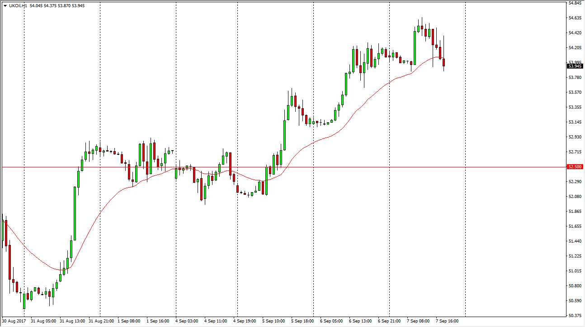585x327 pixels.
Task: Click the 52.715 price axis label
Action: (x=575, y=152)
